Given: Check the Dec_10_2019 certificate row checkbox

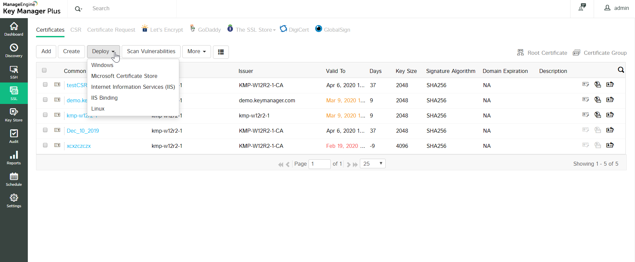Looking at the screenshot, I should pyautogui.click(x=45, y=130).
